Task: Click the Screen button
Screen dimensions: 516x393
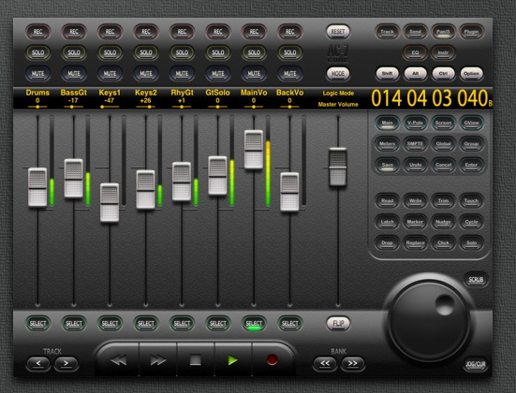Action: click(x=443, y=123)
